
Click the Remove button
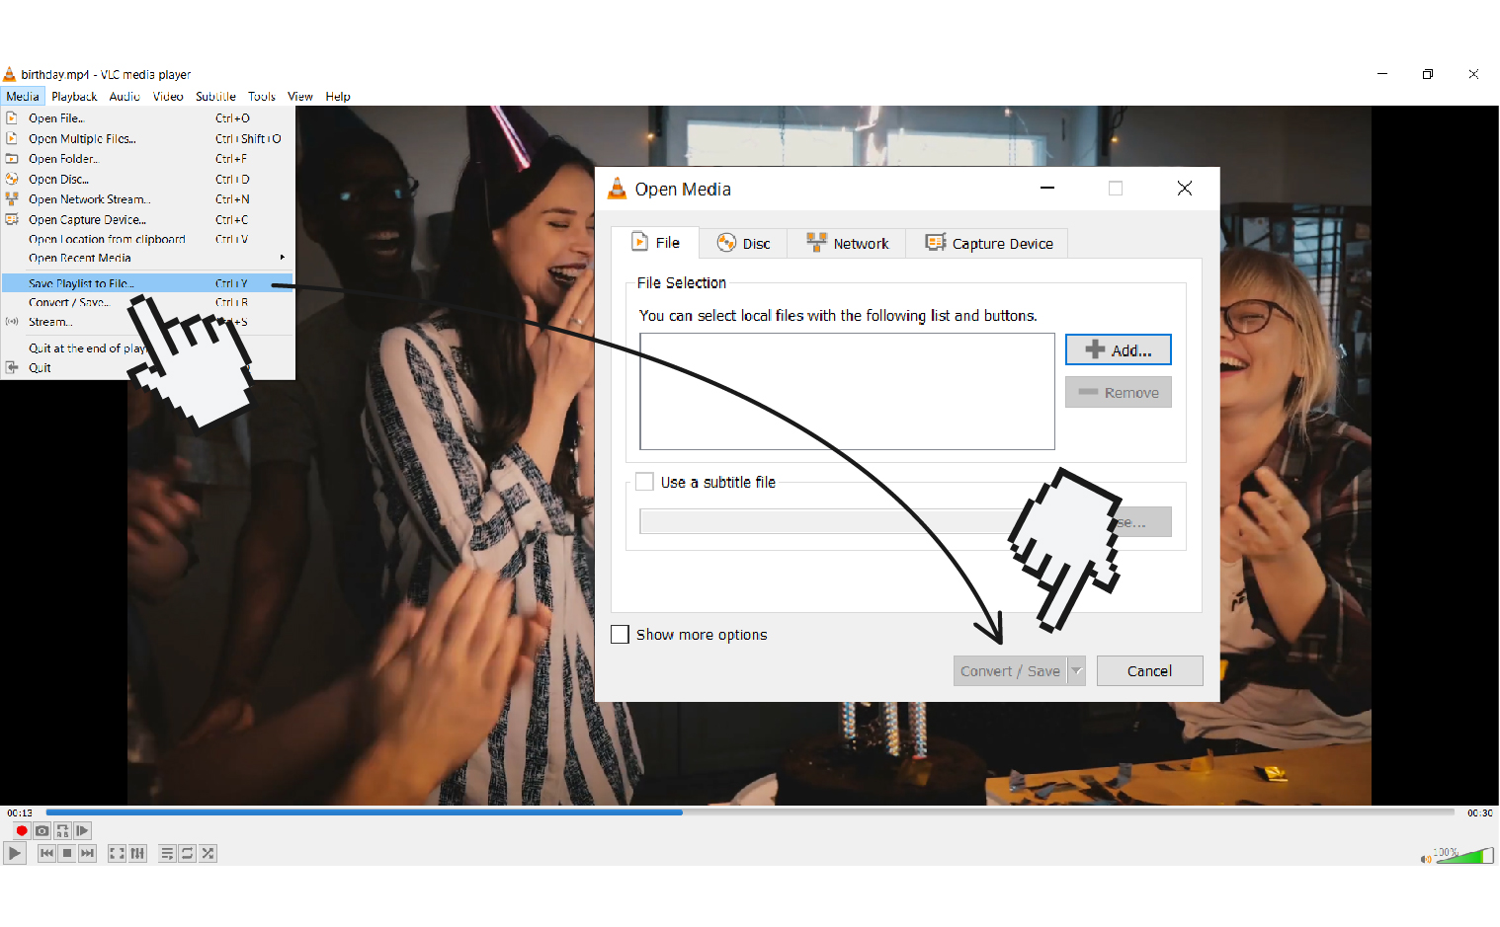(x=1119, y=393)
